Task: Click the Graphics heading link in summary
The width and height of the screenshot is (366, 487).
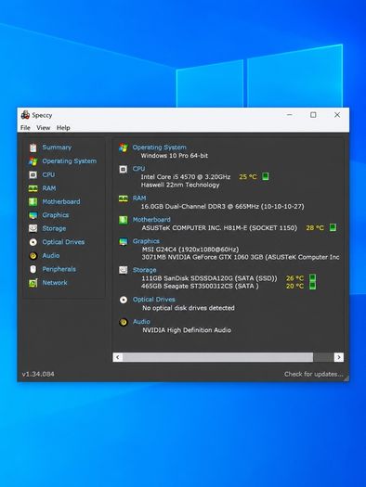Action: [146, 241]
